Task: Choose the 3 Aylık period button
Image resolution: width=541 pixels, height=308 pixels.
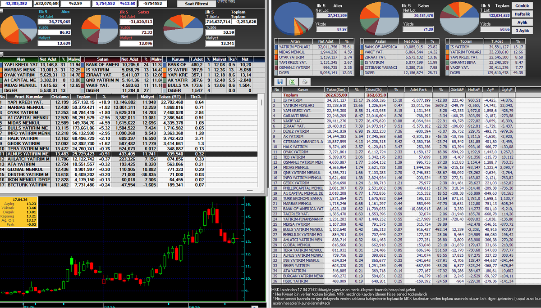Action: point(522,31)
